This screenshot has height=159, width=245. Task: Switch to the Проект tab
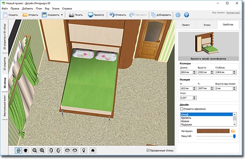click(186, 25)
